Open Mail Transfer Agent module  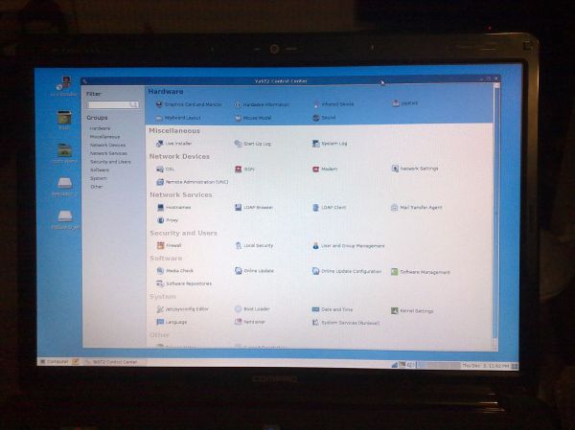tap(417, 208)
